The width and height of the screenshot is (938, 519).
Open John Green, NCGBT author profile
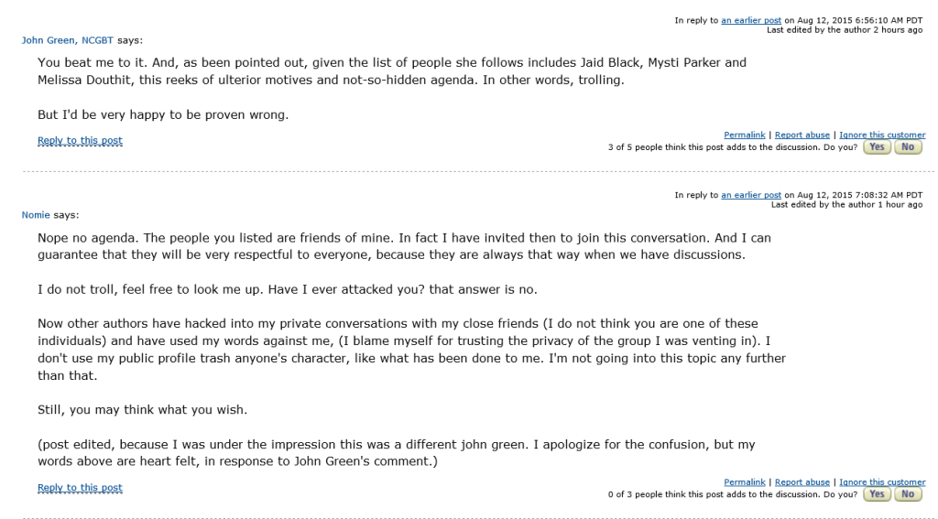click(68, 40)
